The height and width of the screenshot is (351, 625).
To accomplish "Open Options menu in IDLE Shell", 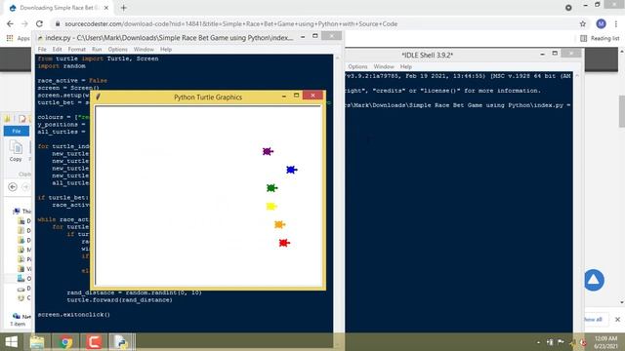I will [x=357, y=66].
